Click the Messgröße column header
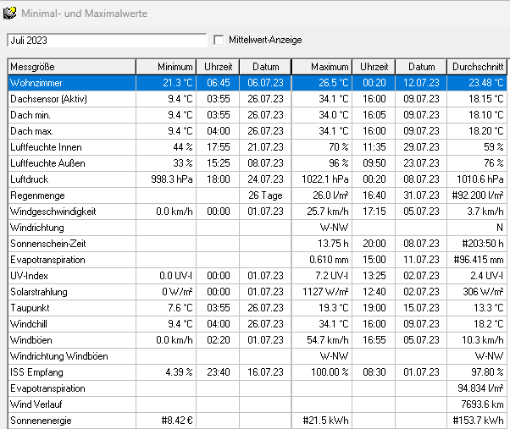 [71, 67]
